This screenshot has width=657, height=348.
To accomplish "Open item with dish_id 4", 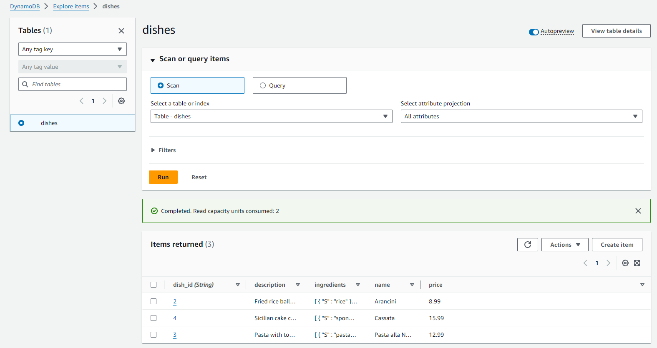I will point(175,318).
